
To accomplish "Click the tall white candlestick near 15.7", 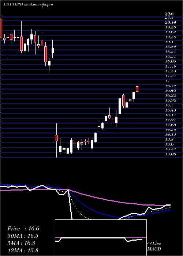I will tap(120, 106).
